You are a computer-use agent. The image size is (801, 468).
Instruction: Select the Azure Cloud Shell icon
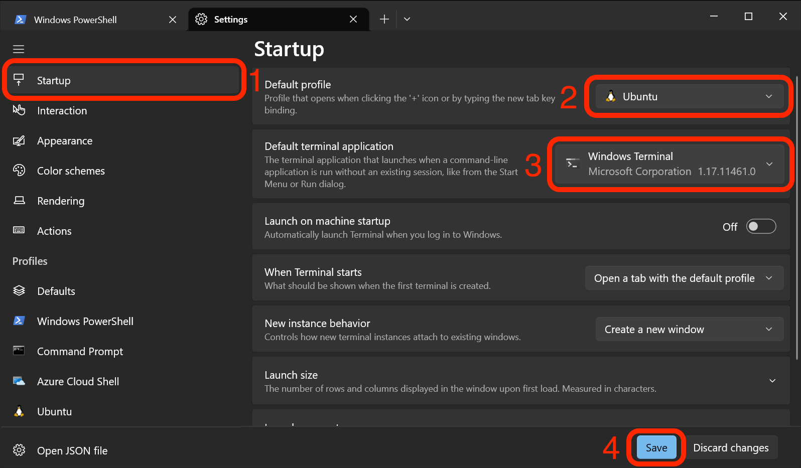(x=19, y=381)
